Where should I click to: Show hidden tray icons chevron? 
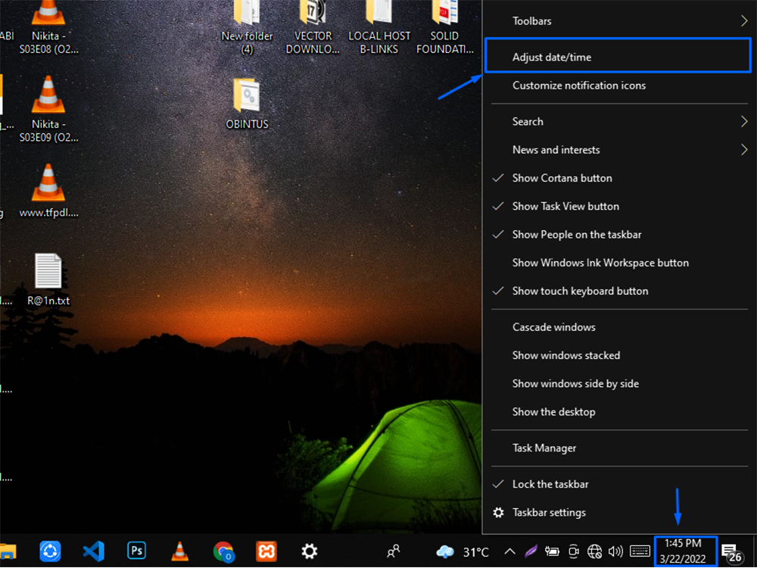[x=510, y=551]
